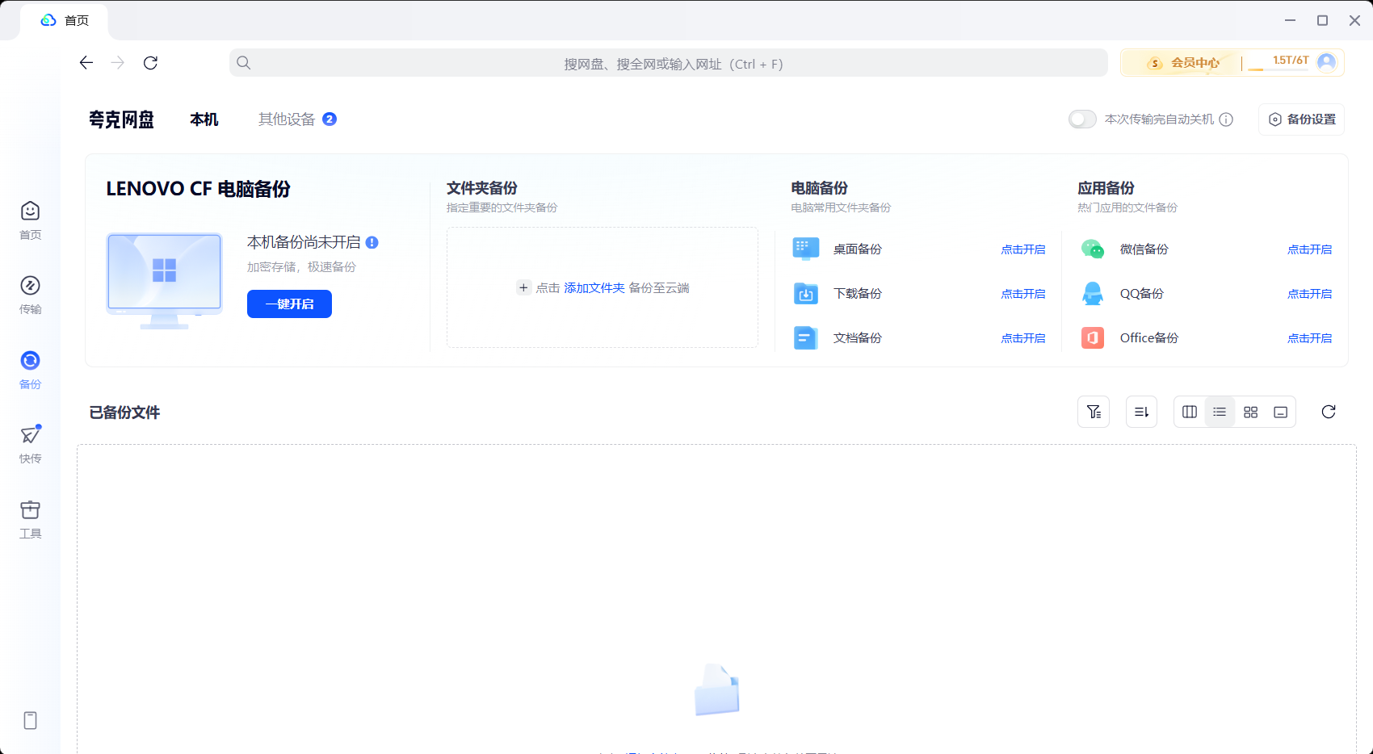Open the user avatar profile
The width and height of the screenshot is (1373, 754).
[1326, 62]
